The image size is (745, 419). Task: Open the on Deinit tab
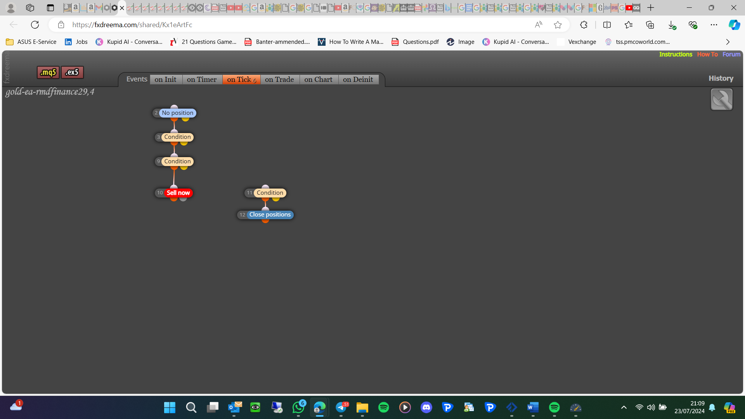(358, 80)
